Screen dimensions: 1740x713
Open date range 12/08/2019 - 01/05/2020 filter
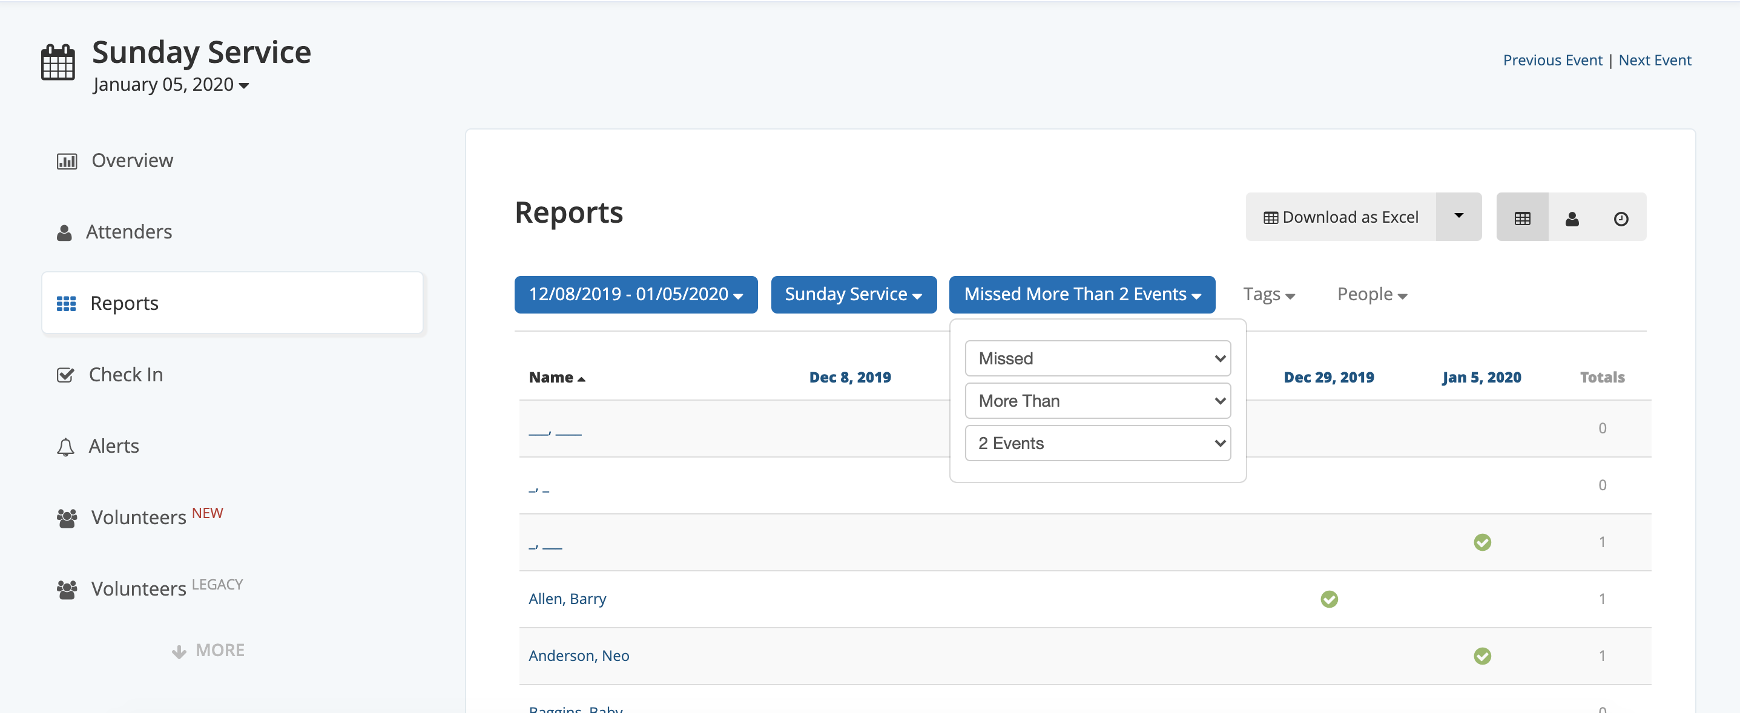point(636,295)
